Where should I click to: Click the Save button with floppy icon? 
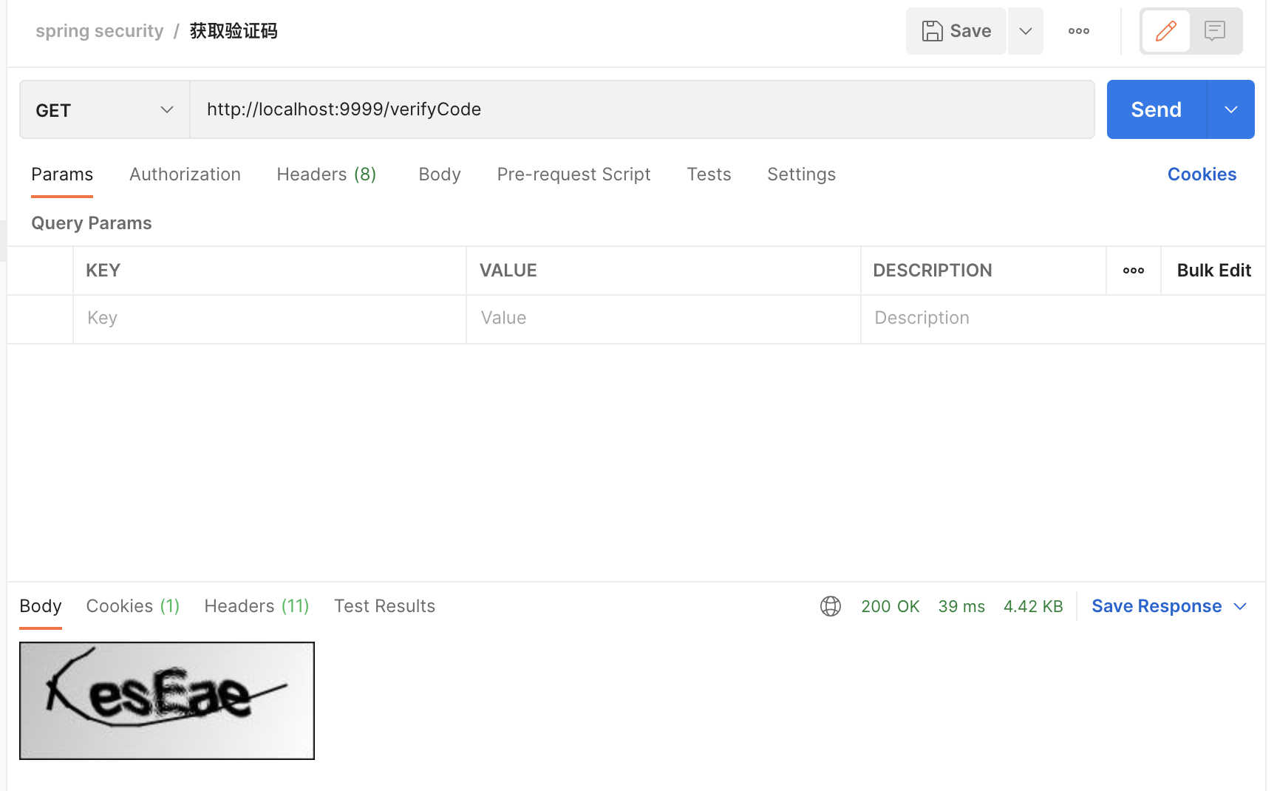(956, 31)
